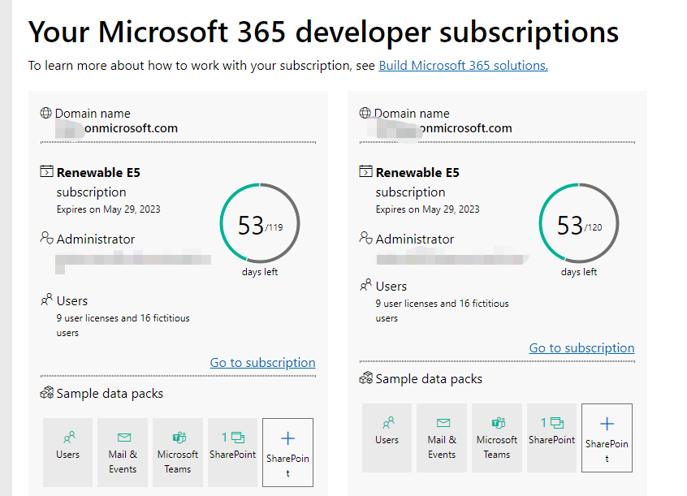The width and height of the screenshot is (687, 496).
Task: Select Users data pack in right card
Action: coord(387,438)
